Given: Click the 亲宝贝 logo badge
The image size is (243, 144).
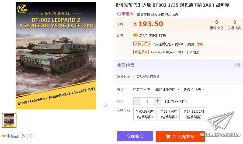Looking at the screenshot, I should tap(125, 14).
